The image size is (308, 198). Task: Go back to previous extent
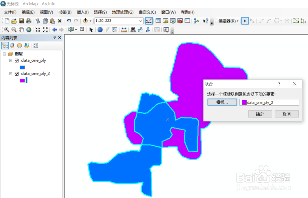pyautogui.click(x=55, y=30)
